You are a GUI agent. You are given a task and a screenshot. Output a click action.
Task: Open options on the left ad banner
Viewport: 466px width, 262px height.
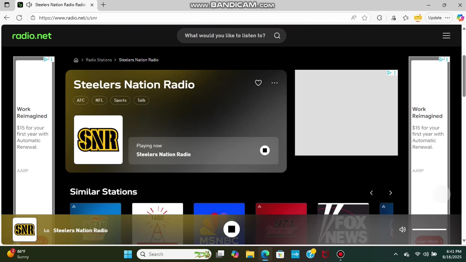[52, 59]
